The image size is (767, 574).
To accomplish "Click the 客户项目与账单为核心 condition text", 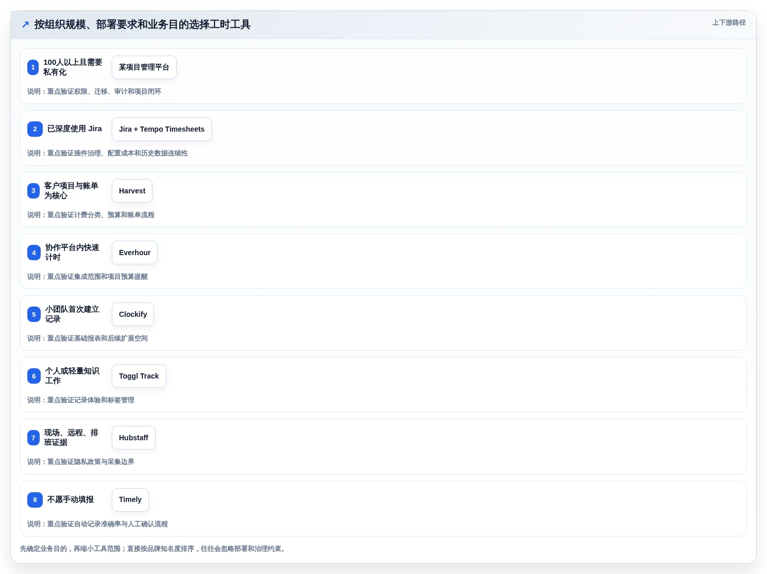I will click(71, 191).
